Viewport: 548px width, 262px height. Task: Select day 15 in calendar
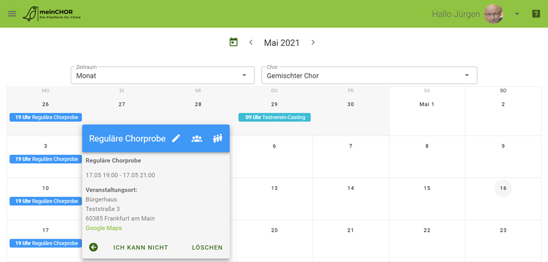(427, 189)
